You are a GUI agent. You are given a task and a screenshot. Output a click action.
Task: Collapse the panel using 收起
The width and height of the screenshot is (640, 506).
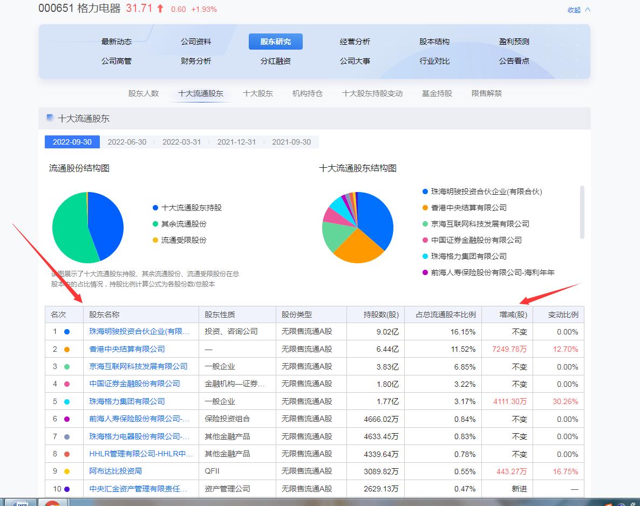point(574,9)
